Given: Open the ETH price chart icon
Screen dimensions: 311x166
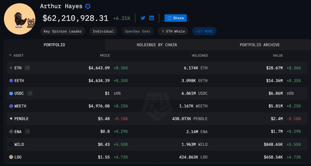Looking at the screenshot, I should (27, 68).
